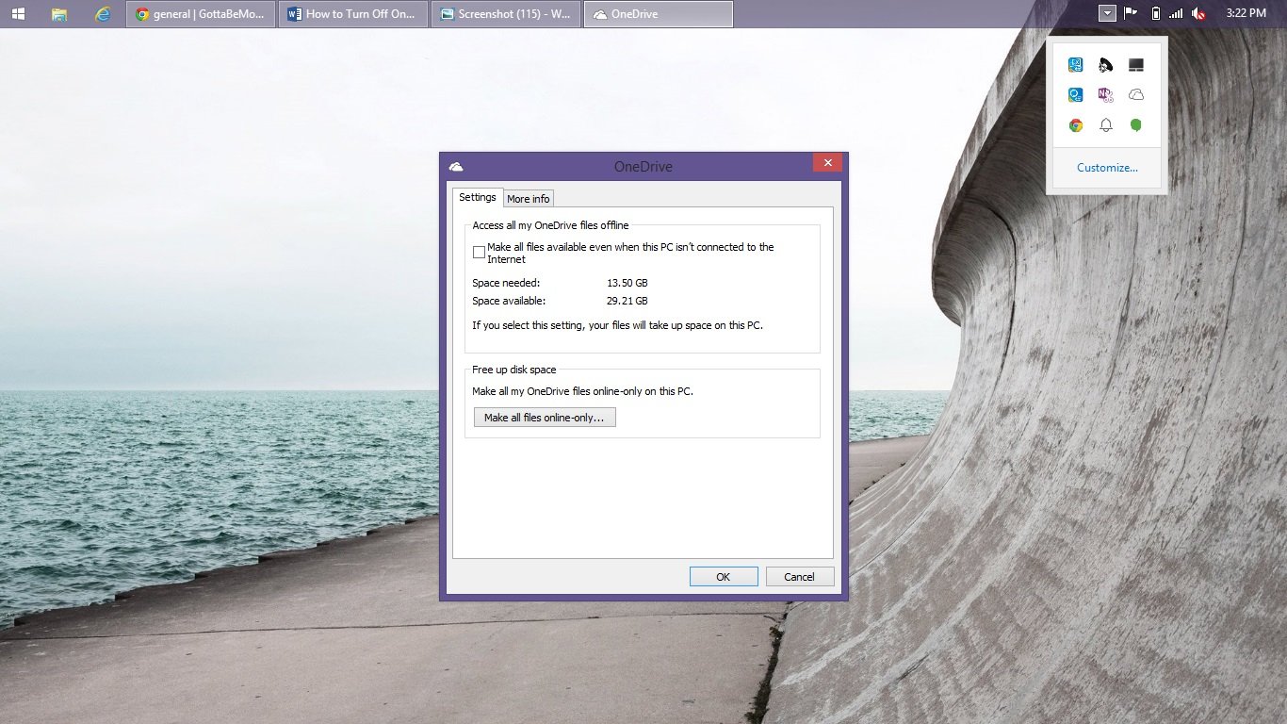Dismiss the dialog with Cancel
1287x724 pixels.
pyautogui.click(x=799, y=577)
